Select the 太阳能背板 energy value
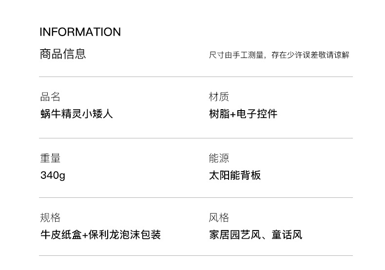The width and height of the screenshot is (385, 270). click(235, 175)
